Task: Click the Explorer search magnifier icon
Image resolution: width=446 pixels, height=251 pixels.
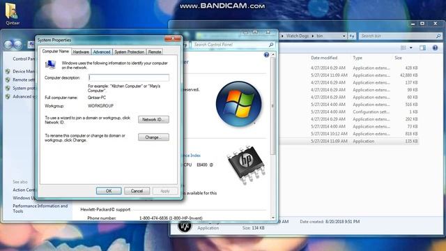Action: pyautogui.click(x=438, y=36)
